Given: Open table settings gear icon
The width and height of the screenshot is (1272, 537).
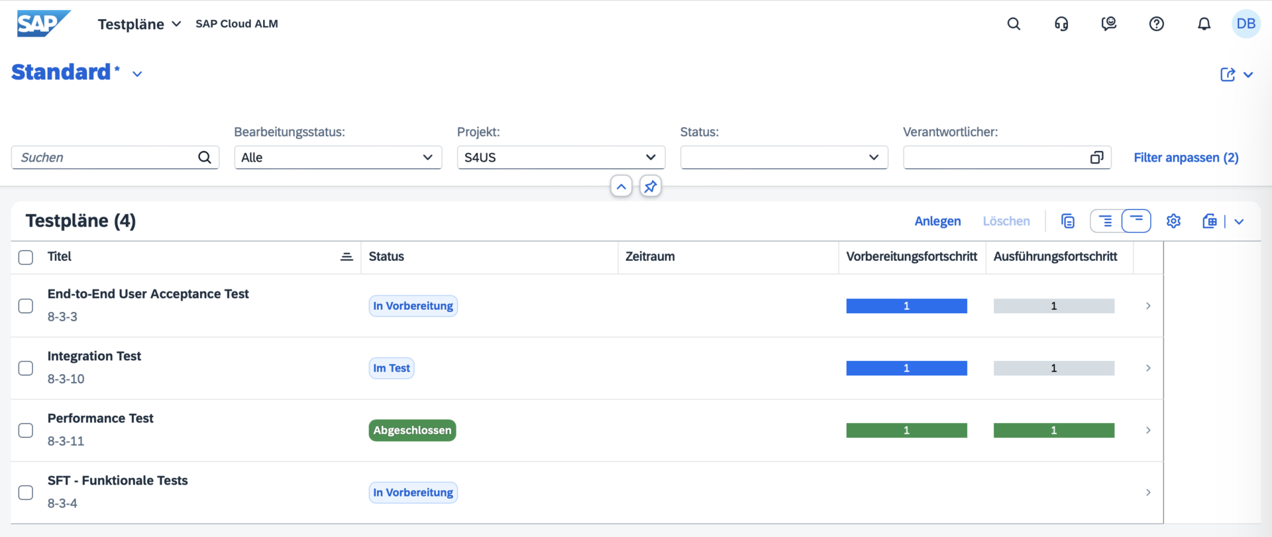Looking at the screenshot, I should pos(1173,221).
